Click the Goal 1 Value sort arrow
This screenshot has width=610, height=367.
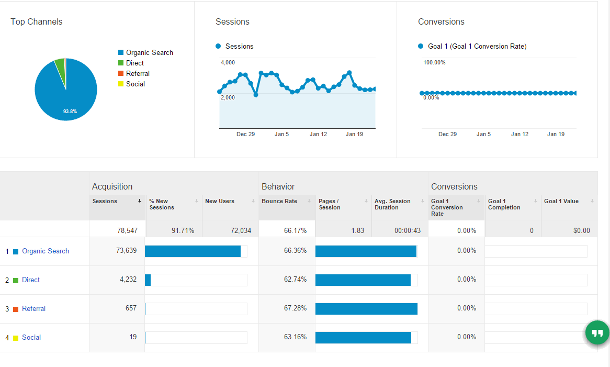[x=592, y=201]
